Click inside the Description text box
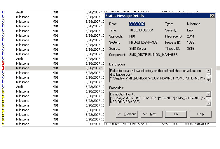The width and height of the screenshot is (220, 149). 158,75
